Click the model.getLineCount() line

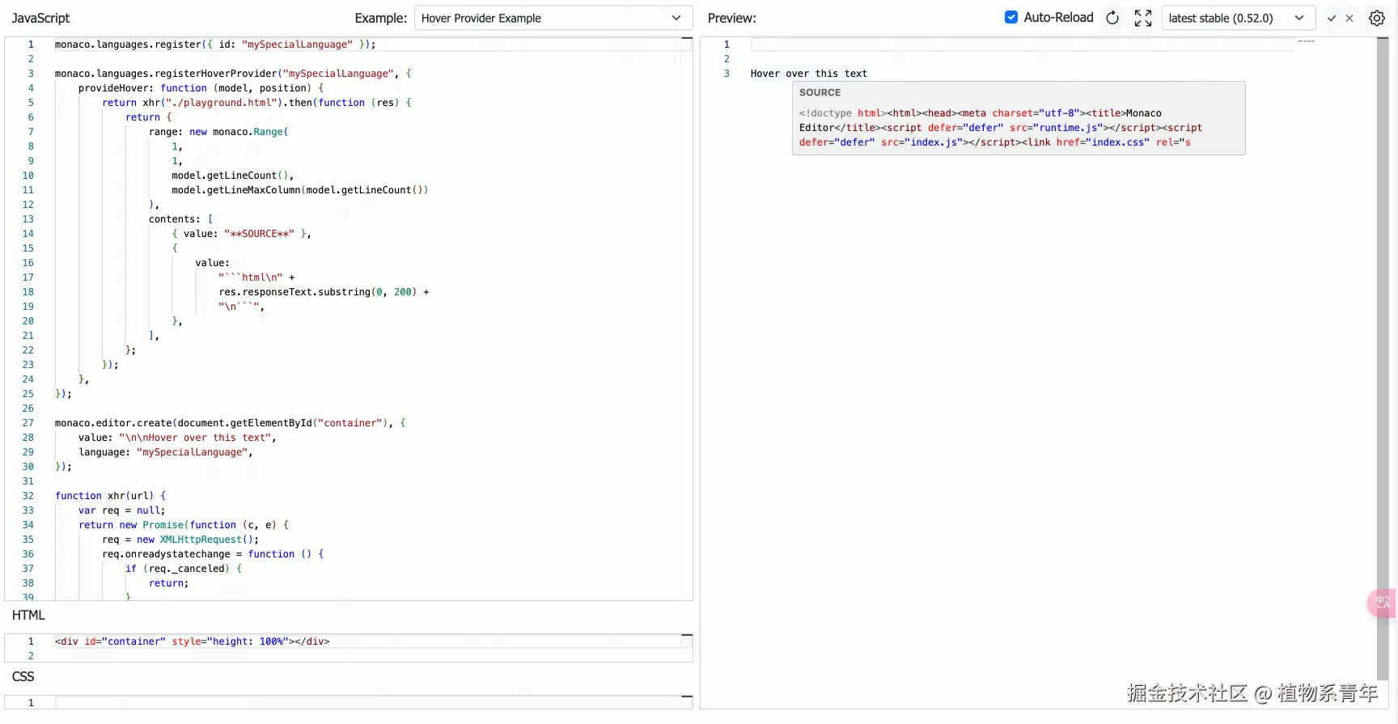(232, 176)
